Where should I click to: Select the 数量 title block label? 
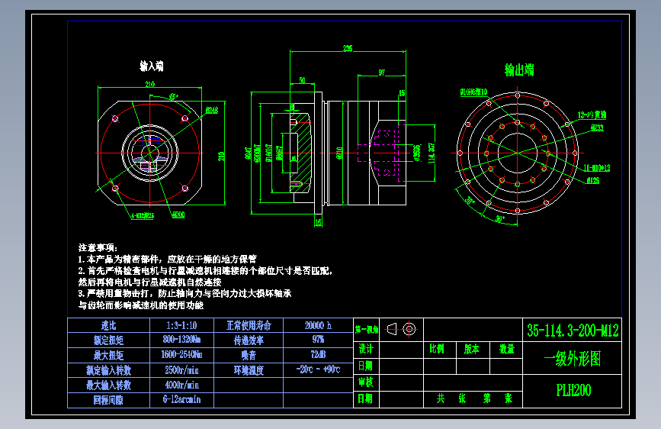click(x=507, y=349)
